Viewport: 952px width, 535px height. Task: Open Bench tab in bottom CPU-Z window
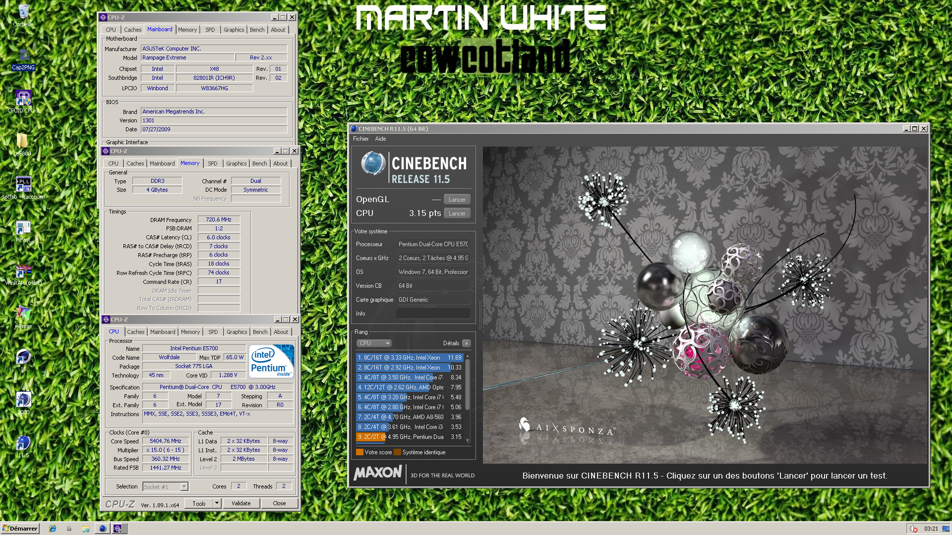click(260, 332)
